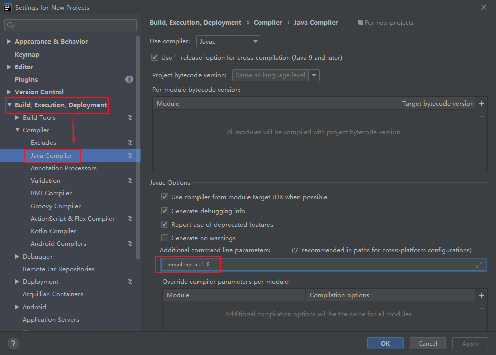Navigate using the Compiler breadcrumb link
This screenshot has height=355, width=496.
(268, 22)
